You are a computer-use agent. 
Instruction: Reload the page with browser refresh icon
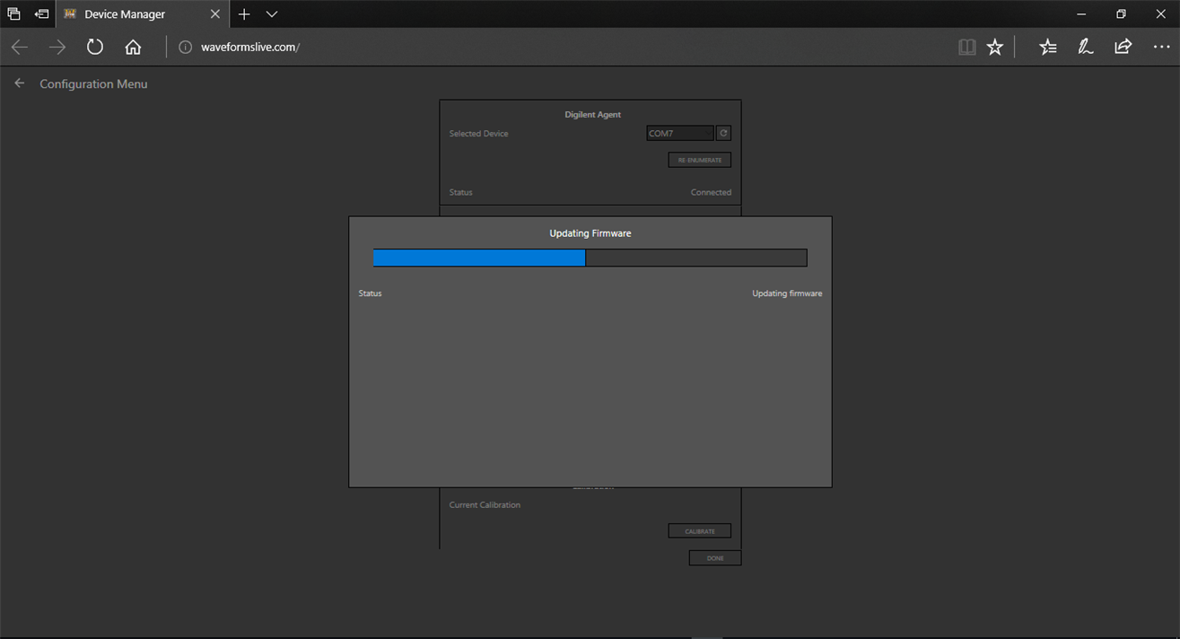(x=95, y=47)
